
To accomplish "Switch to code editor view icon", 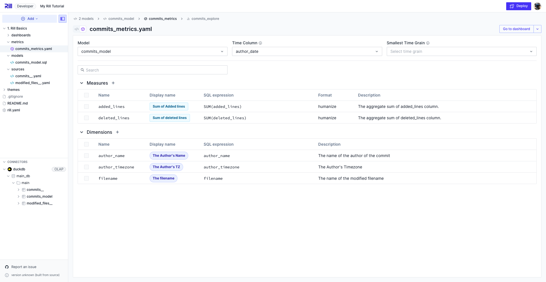I will tap(76, 29).
